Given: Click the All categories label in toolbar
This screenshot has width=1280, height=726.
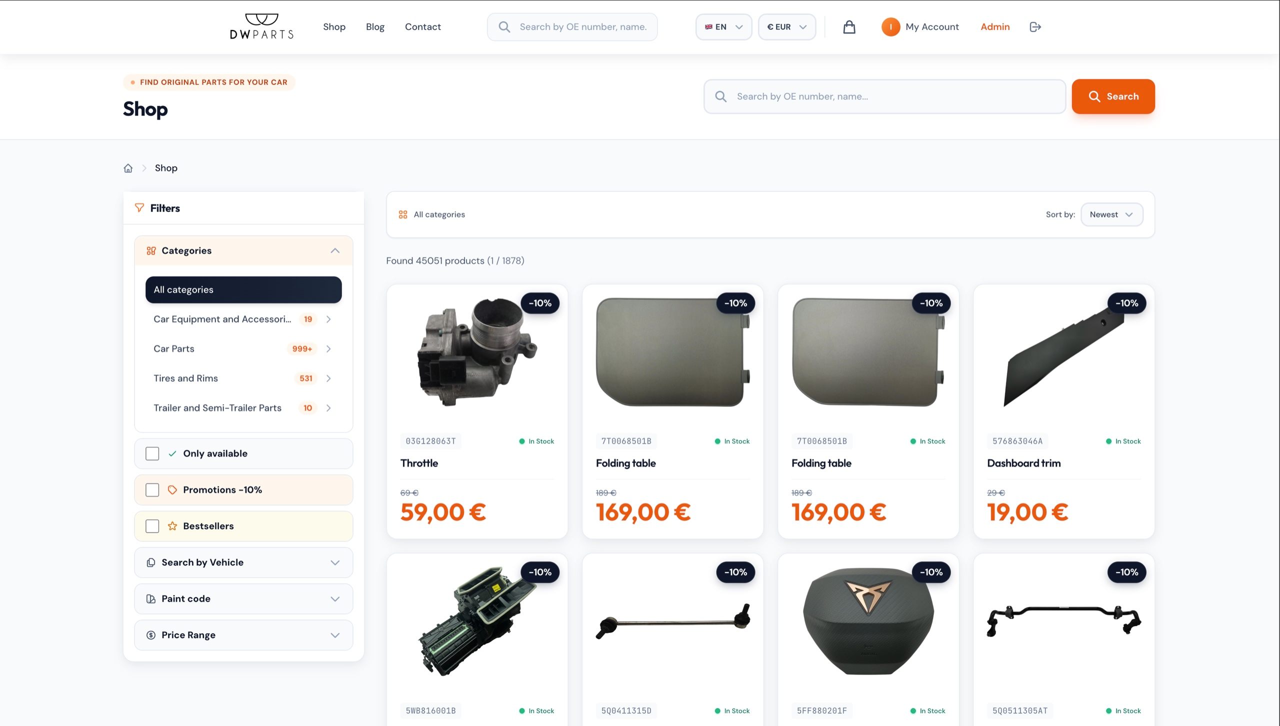Looking at the screenshot, I should pos(439,214).
